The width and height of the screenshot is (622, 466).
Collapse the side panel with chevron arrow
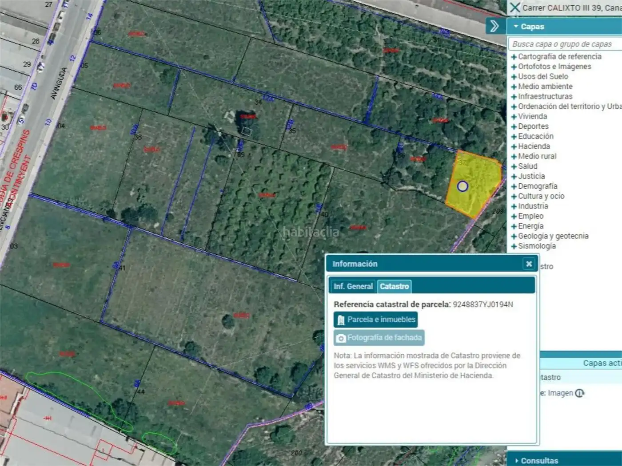(495, 26)
